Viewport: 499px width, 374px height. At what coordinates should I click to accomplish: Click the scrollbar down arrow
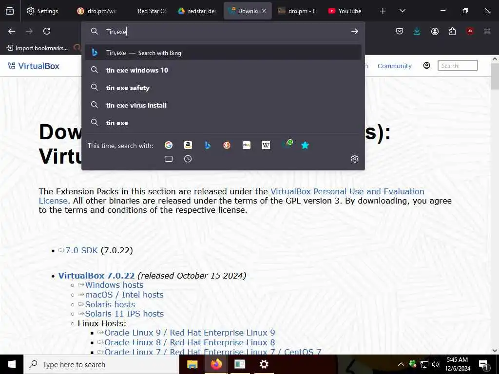pyautogui.click(x=495, y=351)
